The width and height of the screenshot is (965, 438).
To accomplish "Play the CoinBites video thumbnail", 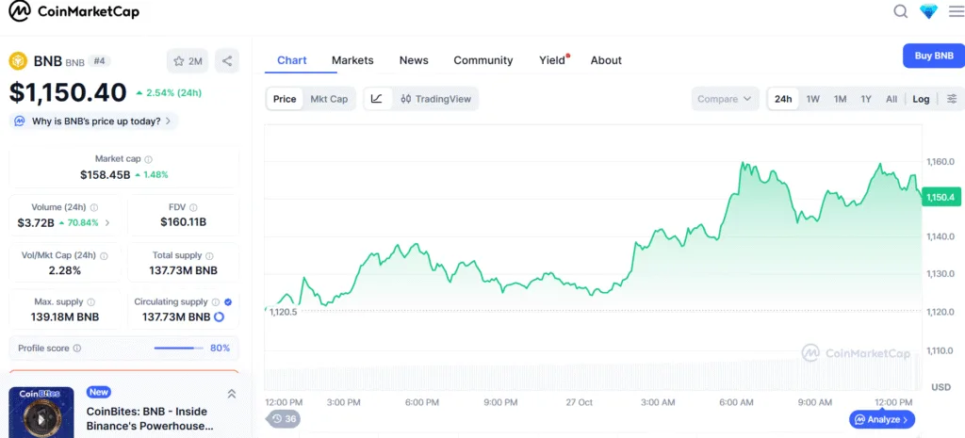I will coord(41,413).
